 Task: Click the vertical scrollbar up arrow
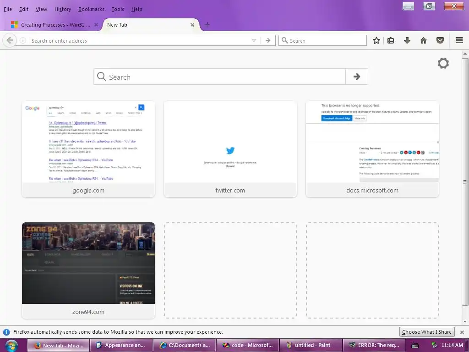click(465, 54)
